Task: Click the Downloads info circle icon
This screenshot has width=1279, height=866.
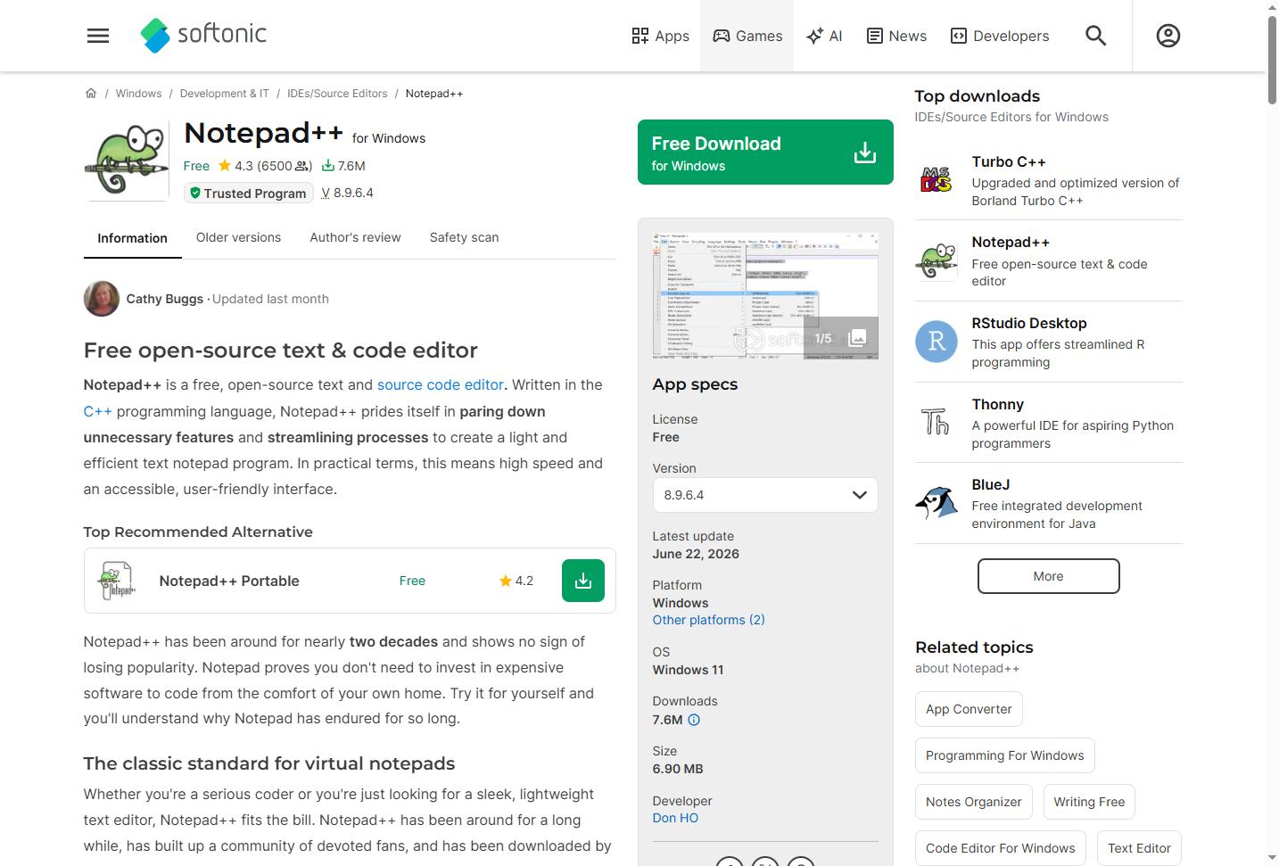Action: (694, 720)
